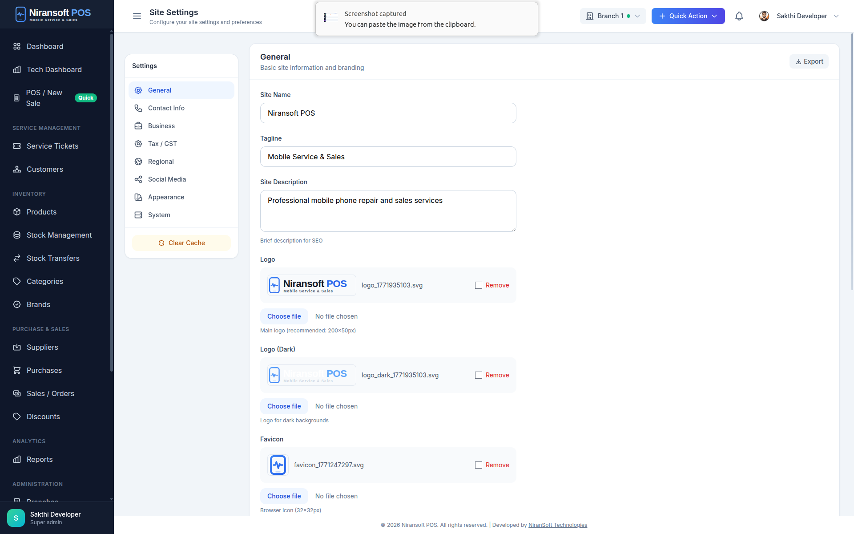This screenshot has width=854, height=534.
Task: Switch to the Tax / GST settings tab
Action: click(x=162, y=144)
